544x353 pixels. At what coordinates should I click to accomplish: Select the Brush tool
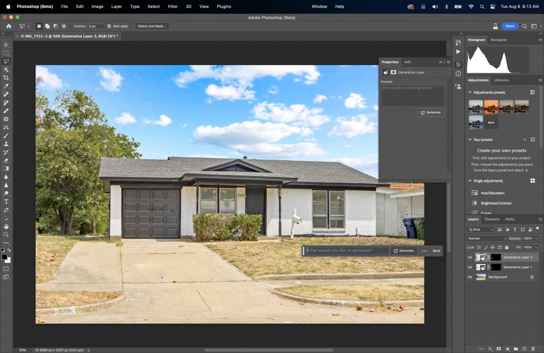click(x=6, y=136)
